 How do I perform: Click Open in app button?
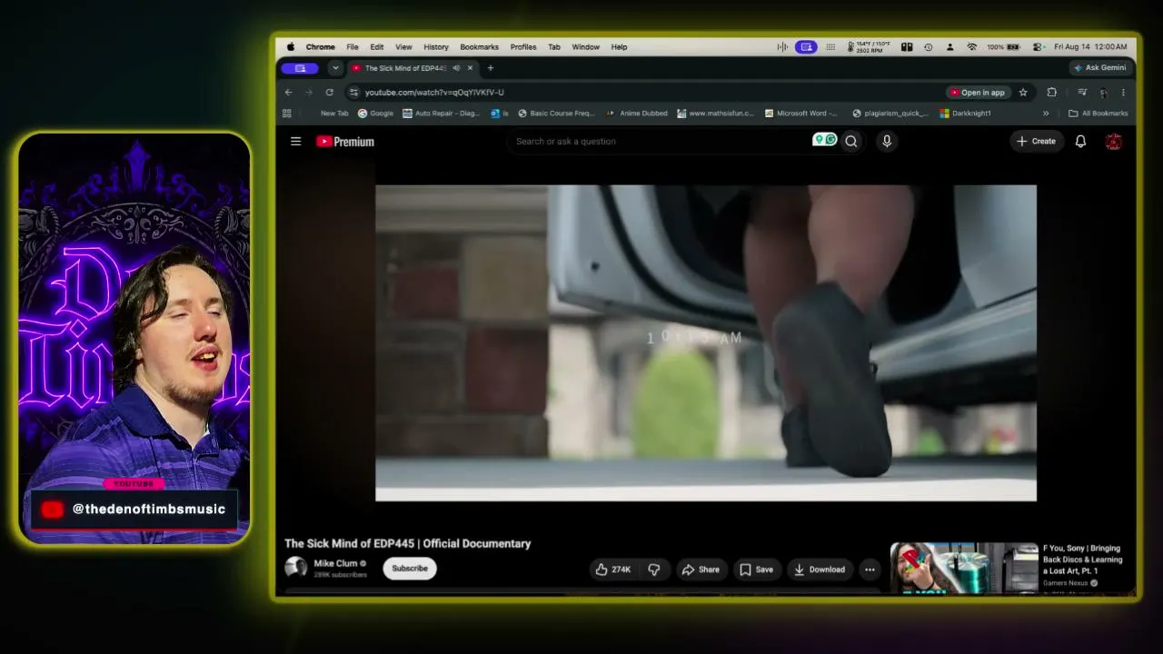click(x=978, y=92)
